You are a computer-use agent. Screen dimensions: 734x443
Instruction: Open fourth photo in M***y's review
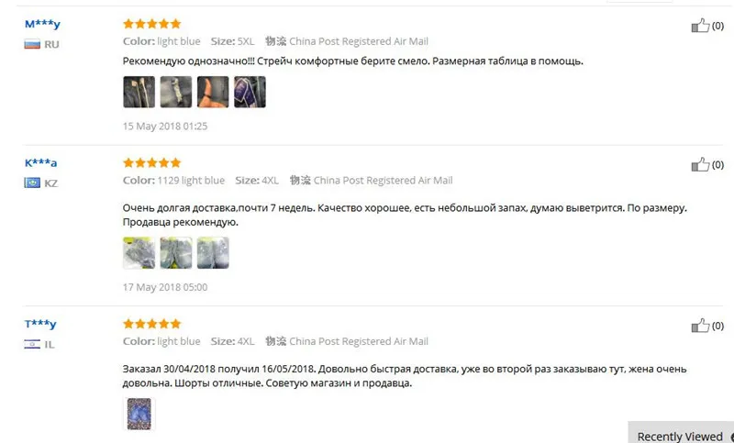(250, 92)
